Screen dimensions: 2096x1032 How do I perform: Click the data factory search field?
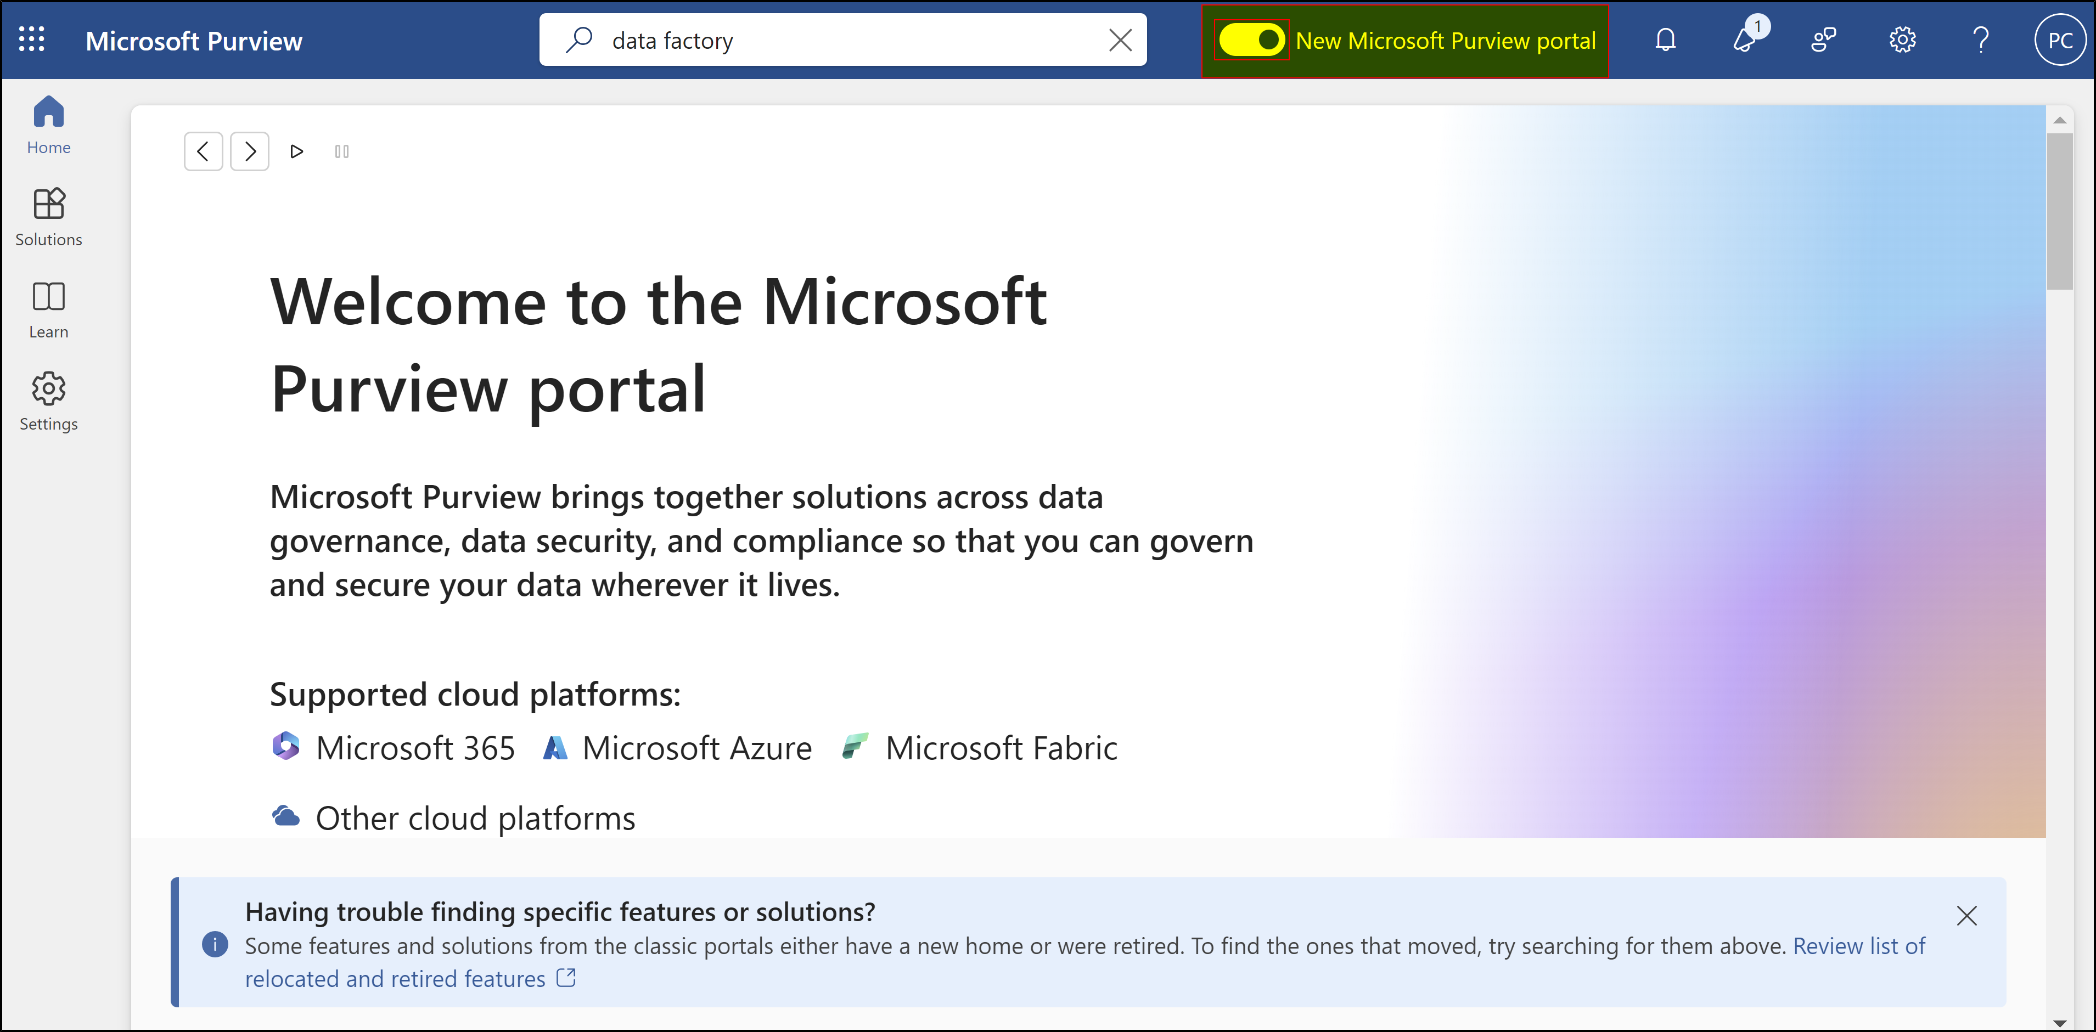coord(843,40)
